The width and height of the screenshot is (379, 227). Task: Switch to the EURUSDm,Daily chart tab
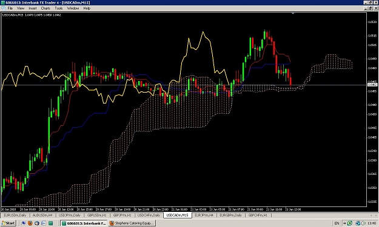click(15, 215)
